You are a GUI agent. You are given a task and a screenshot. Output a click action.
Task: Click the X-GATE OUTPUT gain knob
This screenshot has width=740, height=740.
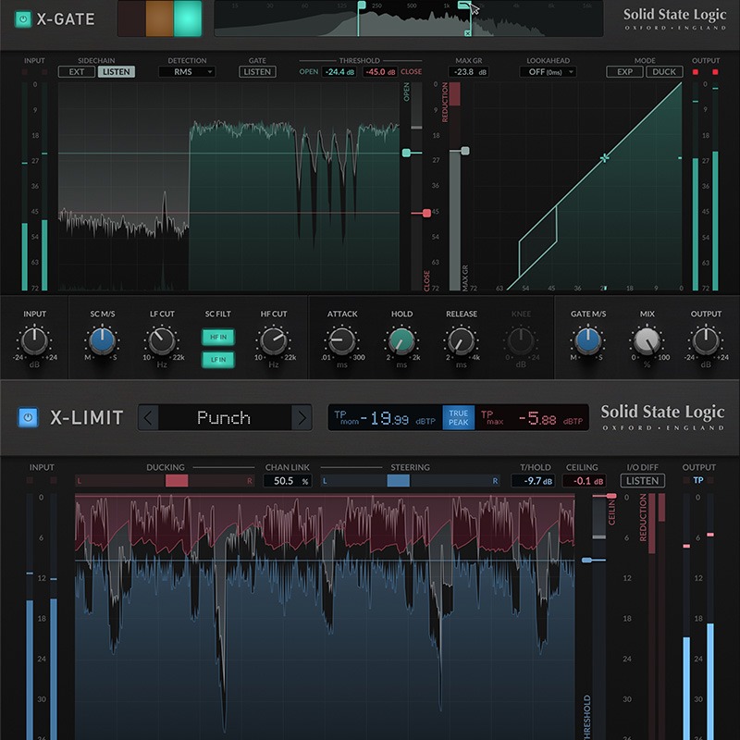[706, 340]
